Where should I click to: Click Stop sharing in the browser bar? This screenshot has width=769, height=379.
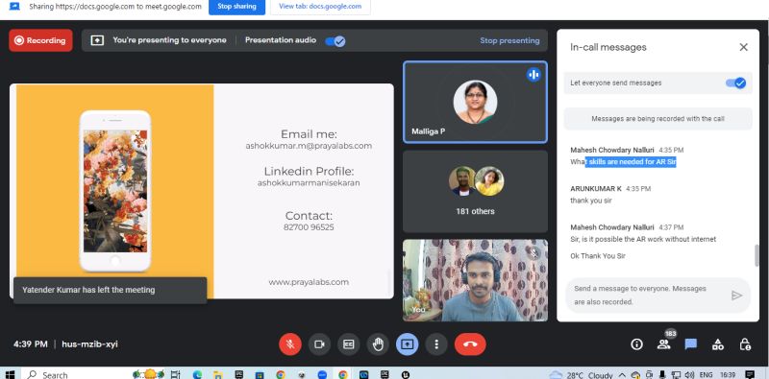click(236, 7)
